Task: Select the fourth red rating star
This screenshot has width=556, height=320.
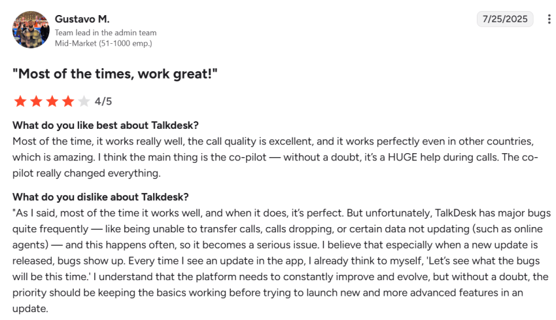Action: (68, 101)
